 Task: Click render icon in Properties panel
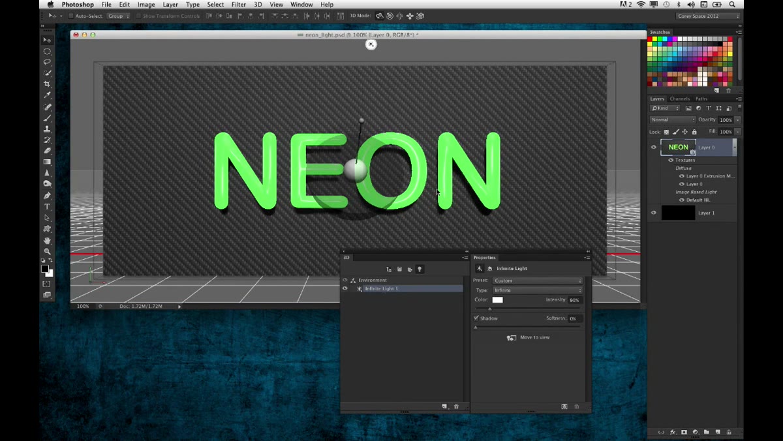[x=564, y=406]
